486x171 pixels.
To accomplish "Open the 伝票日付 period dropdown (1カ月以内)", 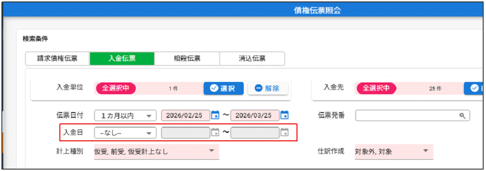I will (x=125, y=115).
